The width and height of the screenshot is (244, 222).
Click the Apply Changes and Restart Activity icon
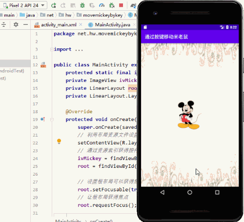[63, 5]
